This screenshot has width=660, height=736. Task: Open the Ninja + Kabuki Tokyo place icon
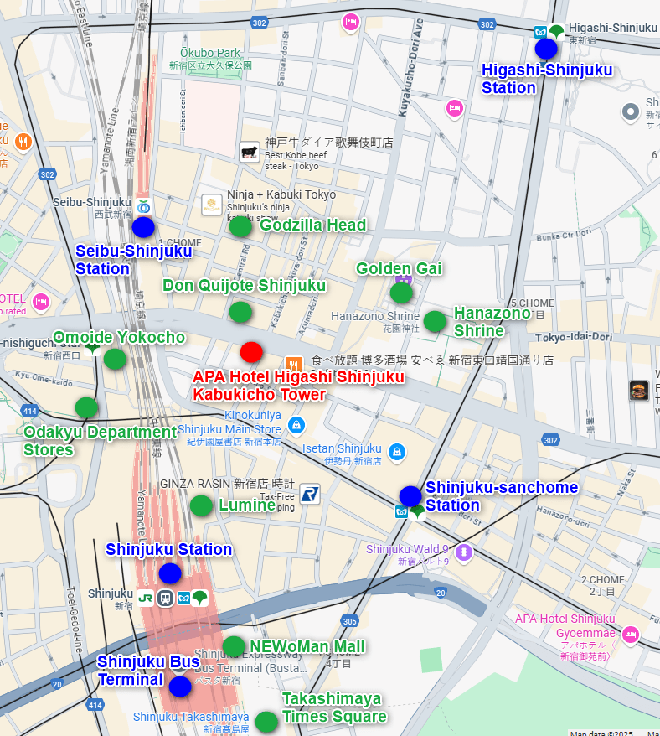(x=212, y=205)
